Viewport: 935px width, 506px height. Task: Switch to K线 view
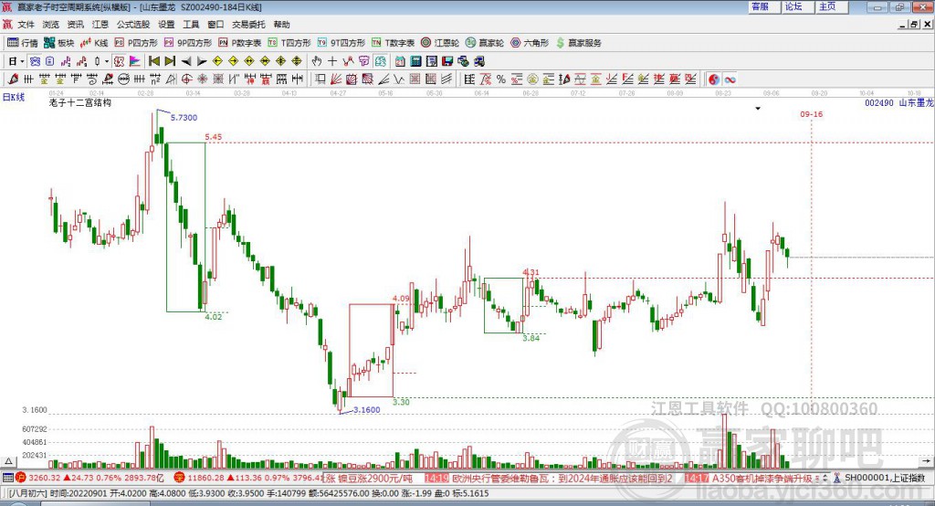tap(94, 43)
